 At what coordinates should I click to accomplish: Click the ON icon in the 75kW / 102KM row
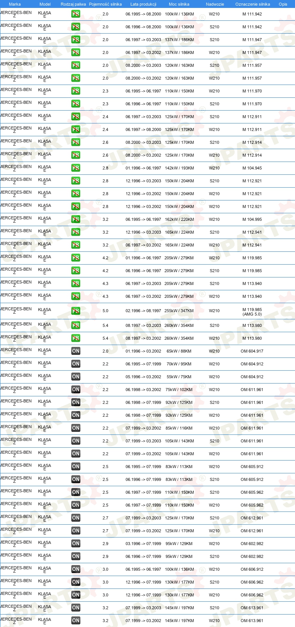tap(76, 390)
